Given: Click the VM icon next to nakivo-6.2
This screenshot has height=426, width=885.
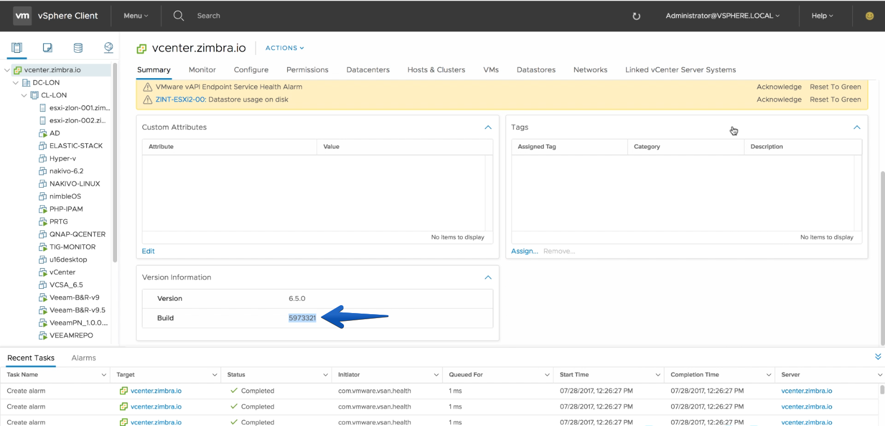Looking at the screenshot, I should [x=43, y=171].
